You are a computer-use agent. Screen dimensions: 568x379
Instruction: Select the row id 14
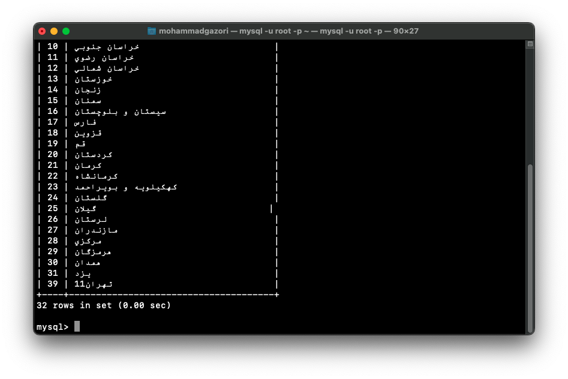point(53,90)
